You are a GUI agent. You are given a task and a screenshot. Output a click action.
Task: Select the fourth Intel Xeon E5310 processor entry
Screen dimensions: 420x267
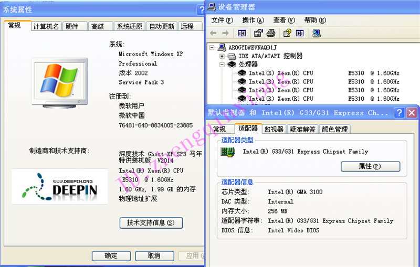[x=319, y=99]
